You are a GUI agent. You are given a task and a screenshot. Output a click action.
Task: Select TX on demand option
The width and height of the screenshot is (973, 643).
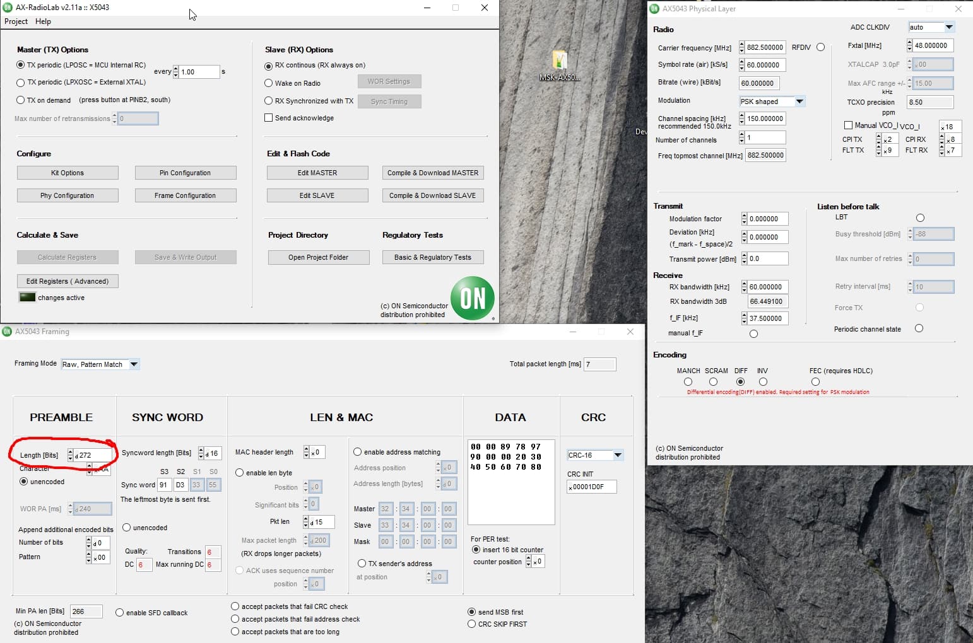(x=21, y=100)
